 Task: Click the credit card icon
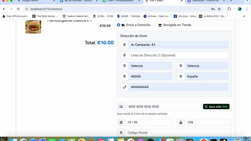tap(121, 107)
